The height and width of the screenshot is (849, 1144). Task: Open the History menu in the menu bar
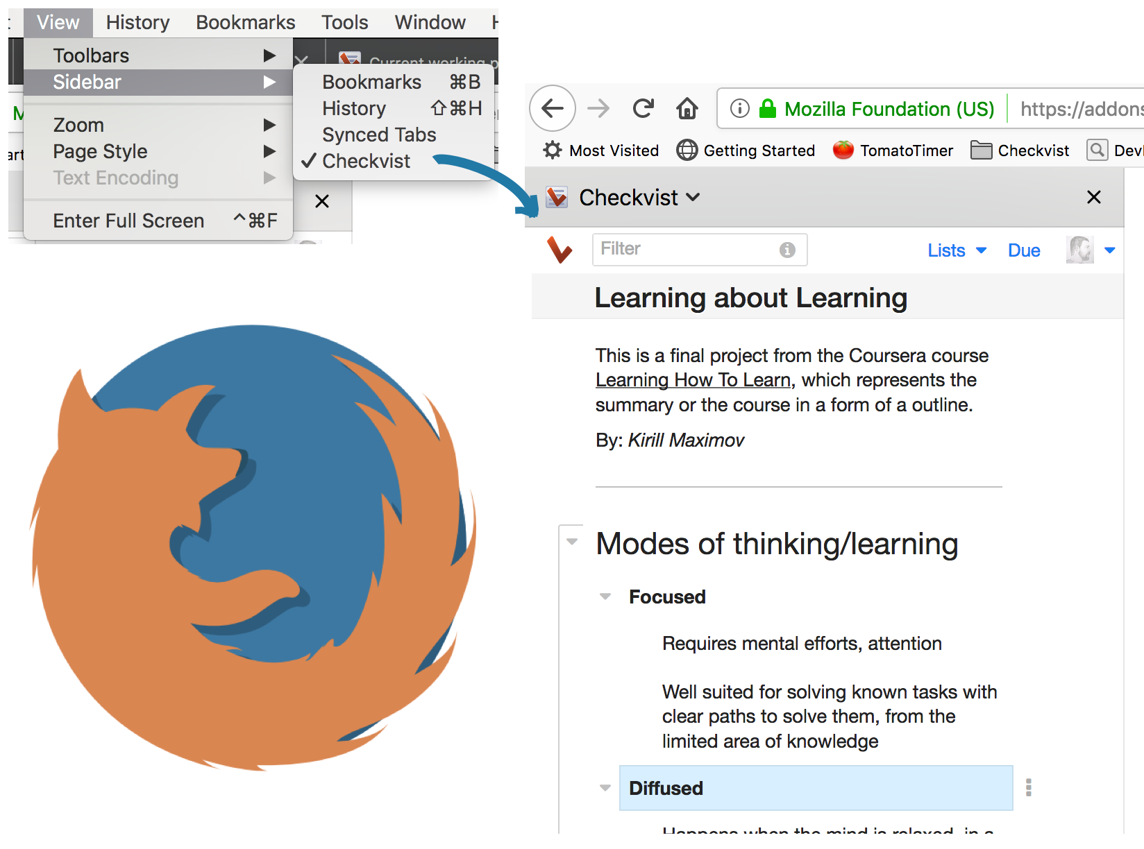tap(138, 22)
